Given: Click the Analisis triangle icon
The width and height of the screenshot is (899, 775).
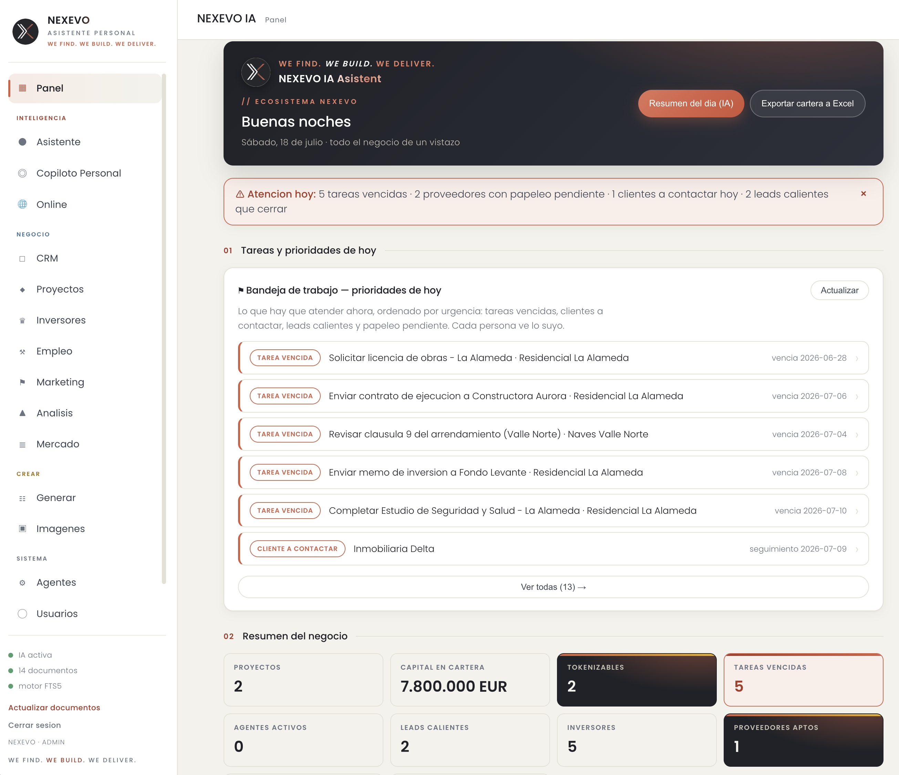Looking at the screenshot, I should point(23,413).
